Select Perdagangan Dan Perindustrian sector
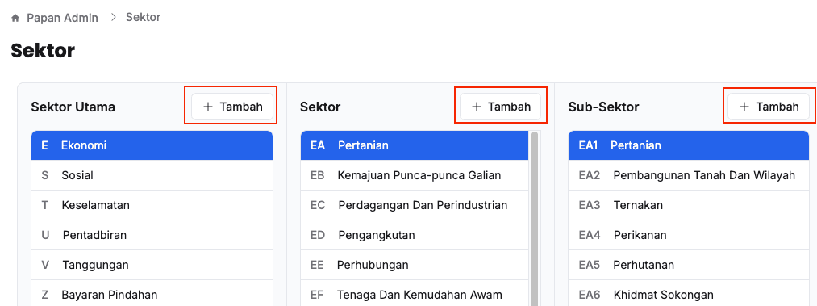 click(x=415, y=205)
